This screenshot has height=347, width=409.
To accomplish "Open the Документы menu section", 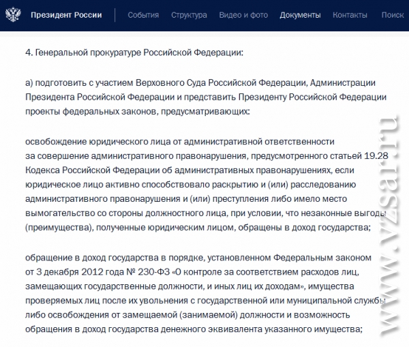I will [x=300, y=15].
